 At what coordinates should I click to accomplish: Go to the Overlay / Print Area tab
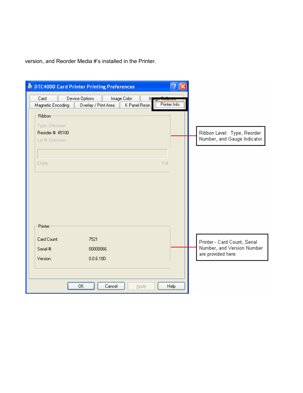point(97,105)
